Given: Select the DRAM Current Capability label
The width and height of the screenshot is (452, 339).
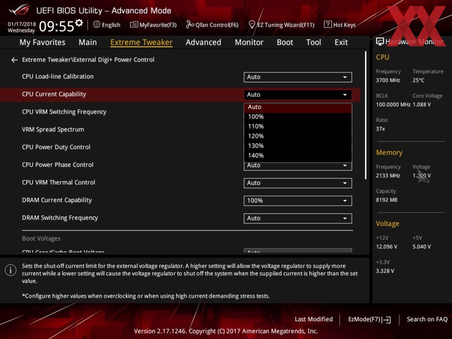Looking at the screenshot, I should coord(57,200).
